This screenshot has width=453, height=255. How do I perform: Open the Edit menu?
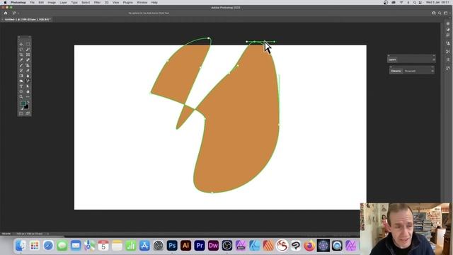(x=41, y=2)
